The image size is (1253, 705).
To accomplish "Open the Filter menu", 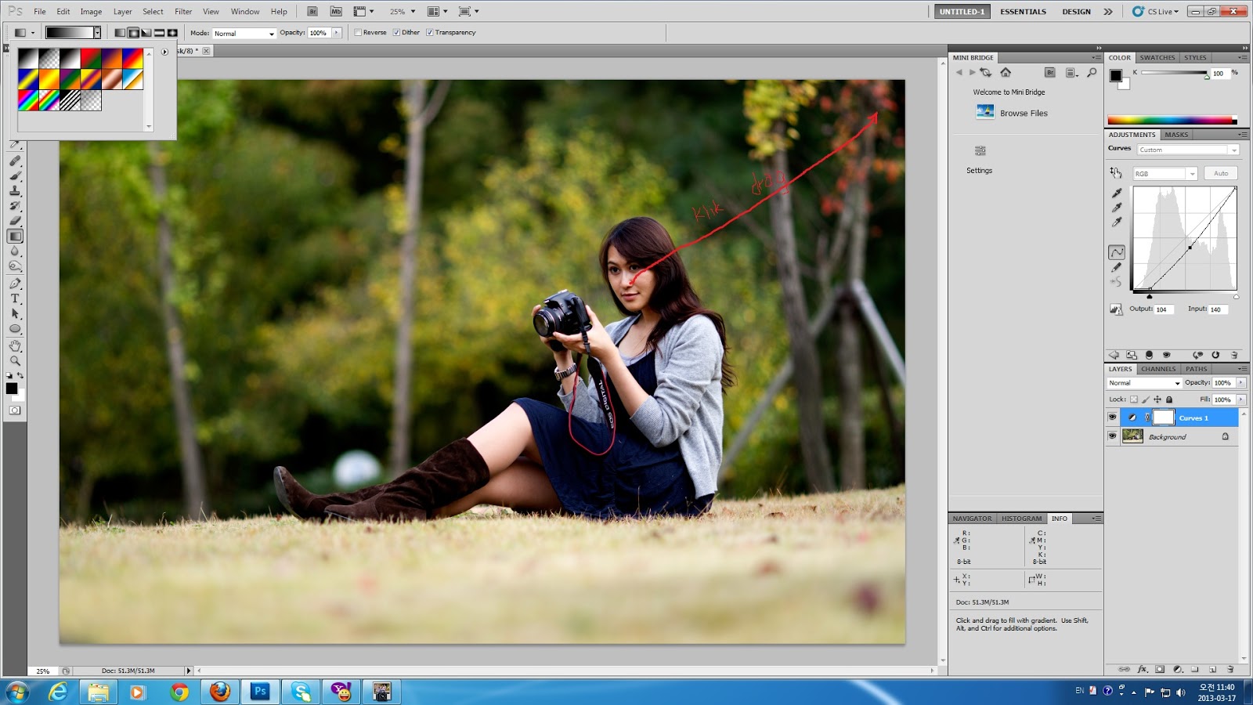I will pyautogui.click(x=182, y=11).
